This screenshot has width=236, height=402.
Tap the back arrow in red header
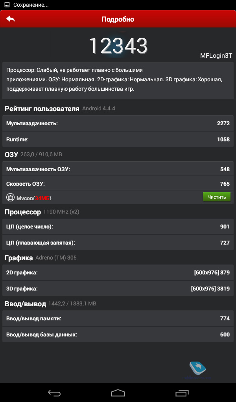11,19
